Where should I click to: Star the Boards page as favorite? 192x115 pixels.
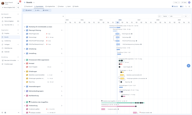pos(34,3)
